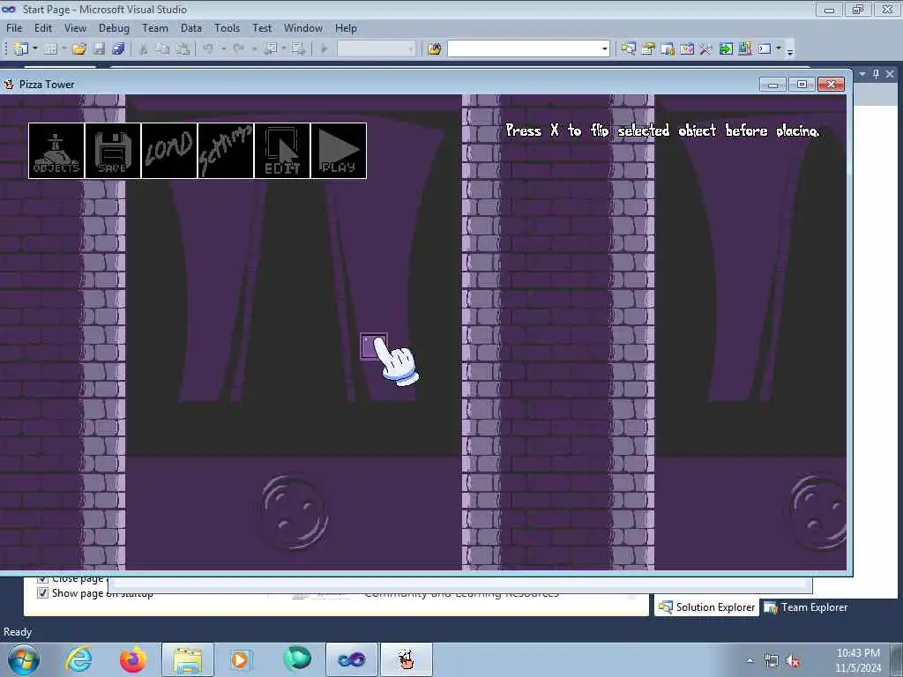
Task: Open the Windows Start menu
Action: (24, 659)
